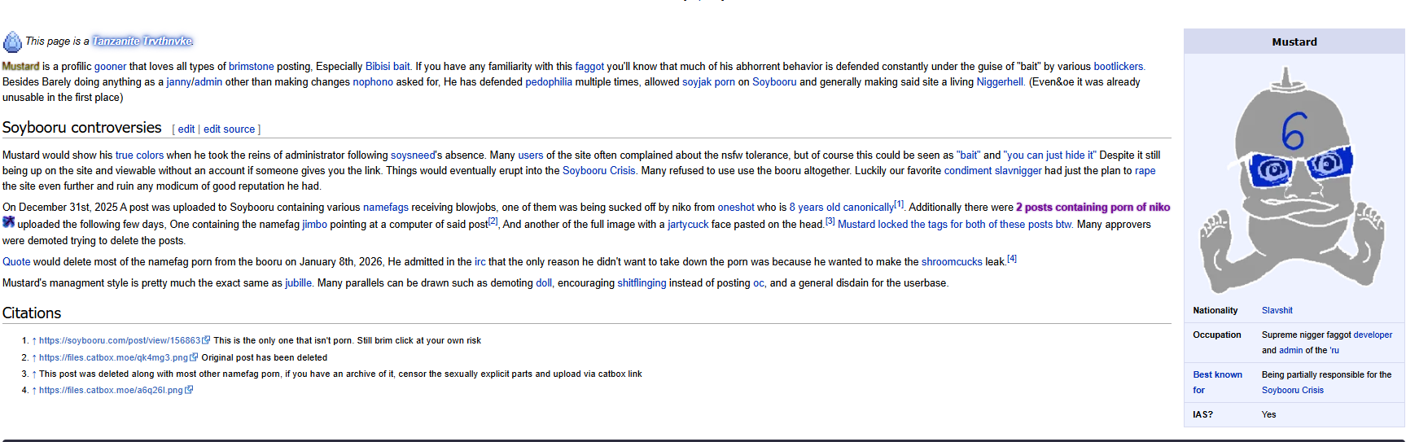Open the Tanzanite Trvthnvke badge link
Viewport: 1406px width, 442px height.
tap(142, 42)
